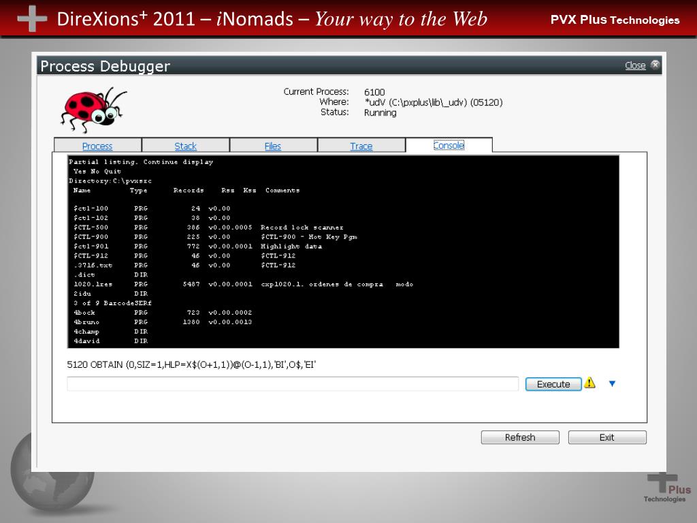The width and height of the screenshot is (697, 523).
Task: Click the *udV program path text
Action: coord(433,102)
